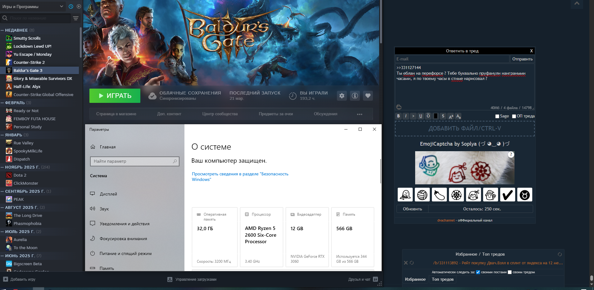Refresh the favorites panel using the header icon
Viewport: 594px width, 290px height.
[x=560, y=254]
